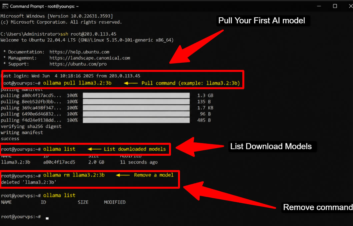This screenshot has height=226, width=353.
Task: Click the '1.7 KB' download size
Action: (205, 108)
